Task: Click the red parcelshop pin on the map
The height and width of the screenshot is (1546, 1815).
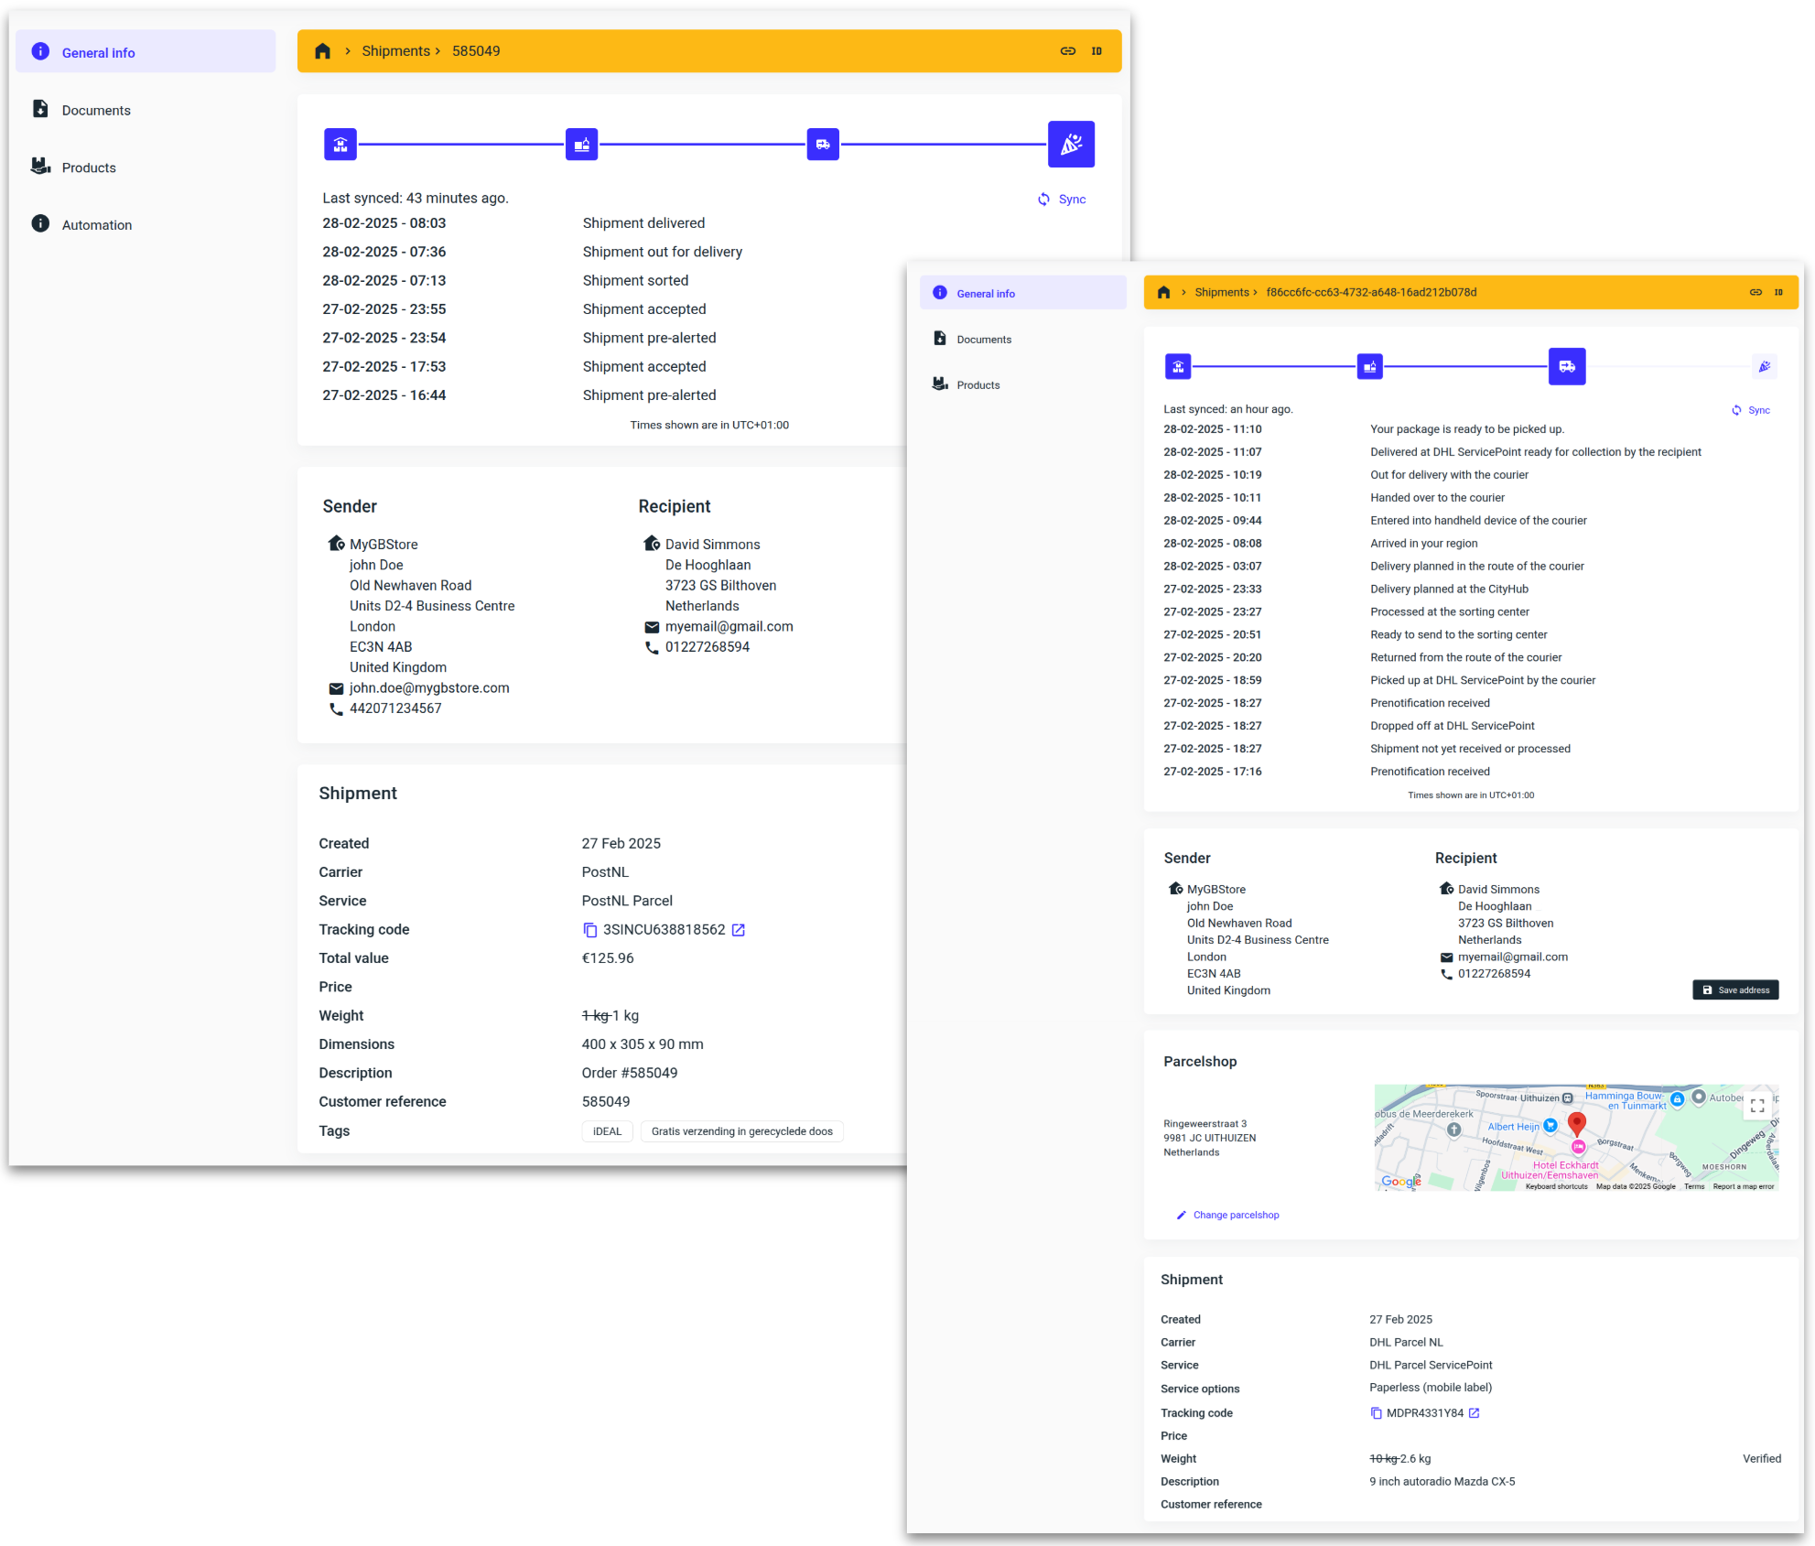Action: (x=1576, y=1123)
